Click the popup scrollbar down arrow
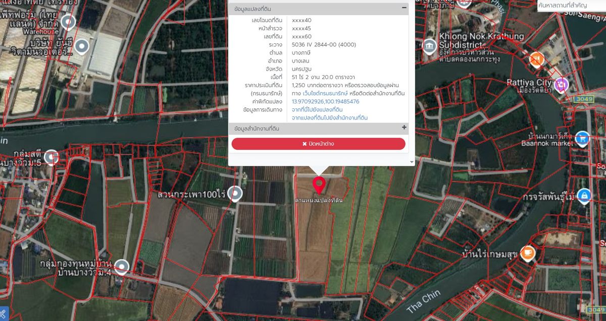This screenshot has height=321, width=606. (x=412, y=162)
